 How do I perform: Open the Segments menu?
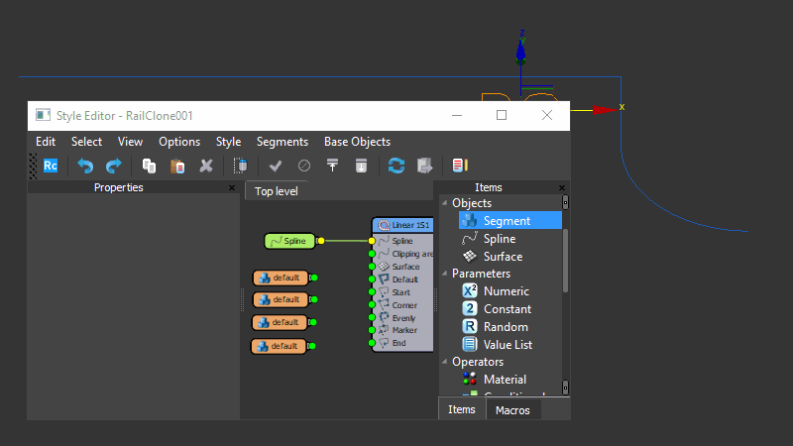[x=282, y=142]
